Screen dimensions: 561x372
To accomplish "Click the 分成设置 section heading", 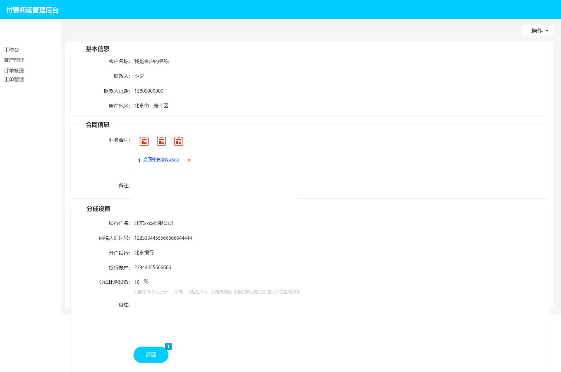I will [x=99, y=209].
